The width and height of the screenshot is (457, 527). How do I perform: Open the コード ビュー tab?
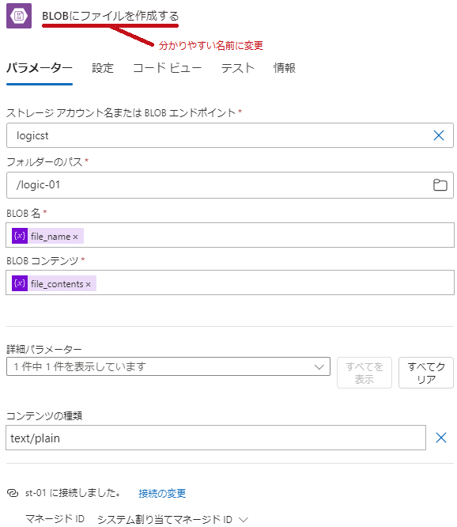click(167, 68)
